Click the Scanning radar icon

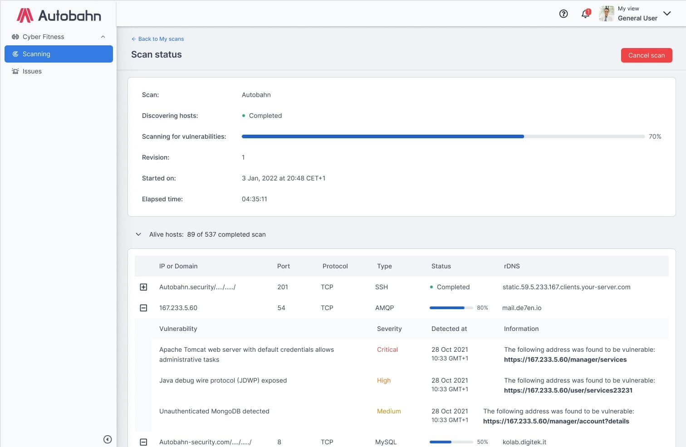(x=15, y=54)
